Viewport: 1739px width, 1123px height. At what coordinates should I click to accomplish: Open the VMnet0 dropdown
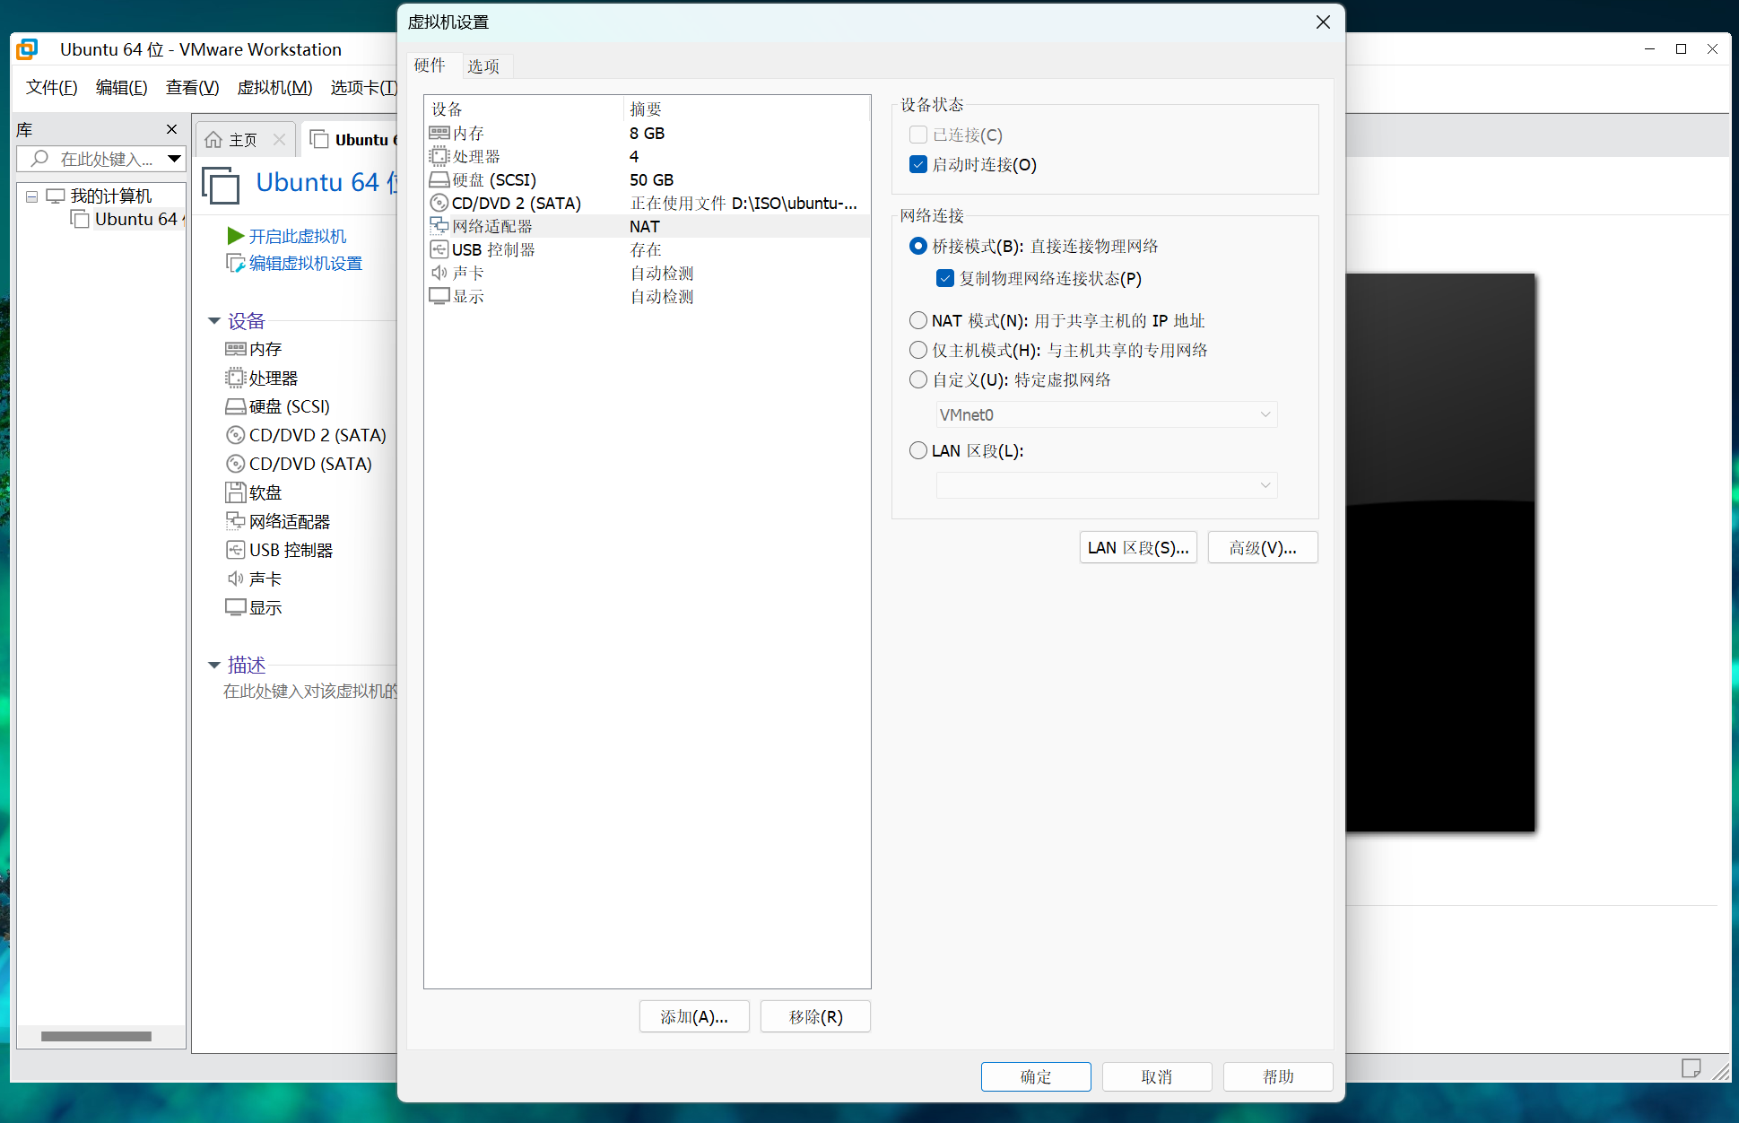pos(1107,414)
